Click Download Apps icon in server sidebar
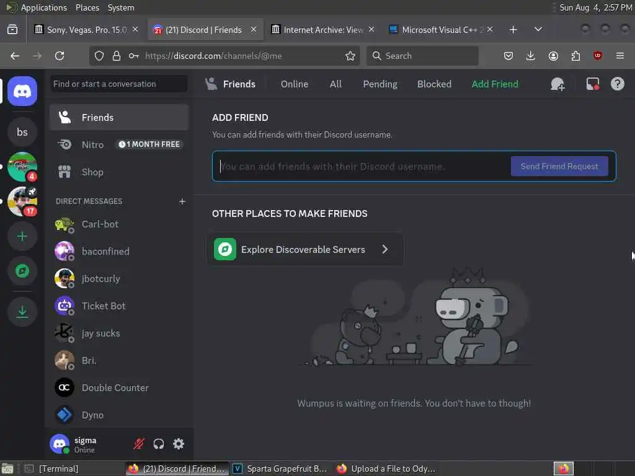Screen dimensions: 635x476 pos(22,312)
